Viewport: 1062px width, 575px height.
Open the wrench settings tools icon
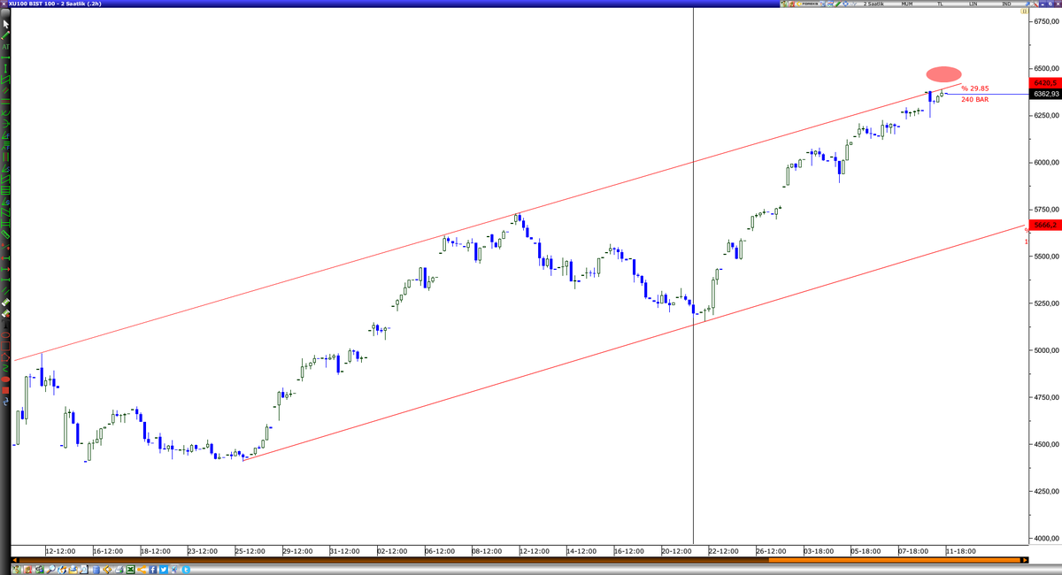[1035, 4]
